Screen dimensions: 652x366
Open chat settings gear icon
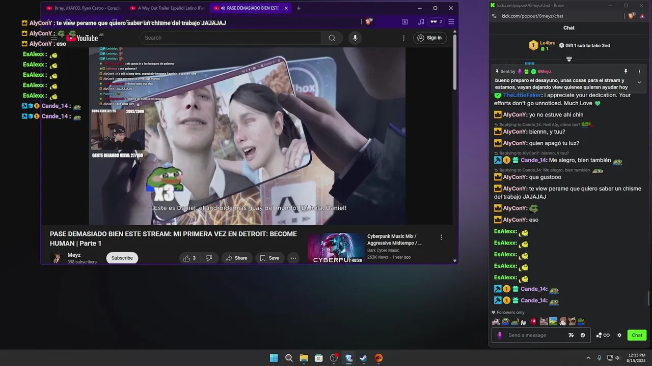[x=619, y=335]
